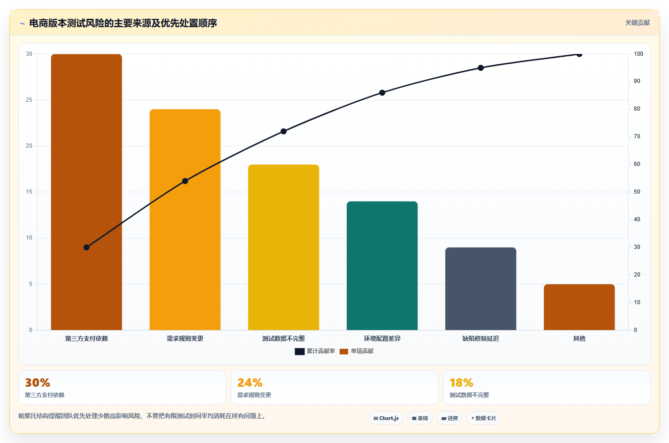Click cumulative line point above 缺陷修复延迟
This screenshot has height=443, width=669.
(480, 68)
